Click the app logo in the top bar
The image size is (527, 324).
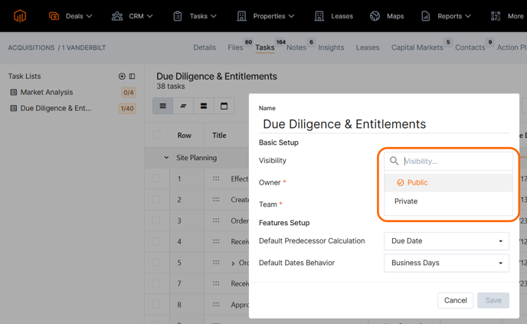[x=20, y=16]
